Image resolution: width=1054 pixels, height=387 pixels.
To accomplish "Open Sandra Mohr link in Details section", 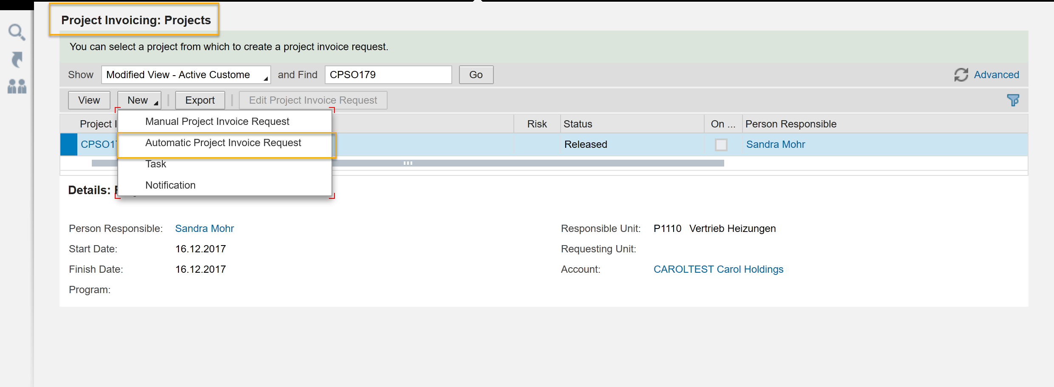I will tap(204, 229).
